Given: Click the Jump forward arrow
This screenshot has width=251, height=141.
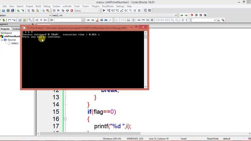Looking at the screenshot, I should (x=186, y=15).
